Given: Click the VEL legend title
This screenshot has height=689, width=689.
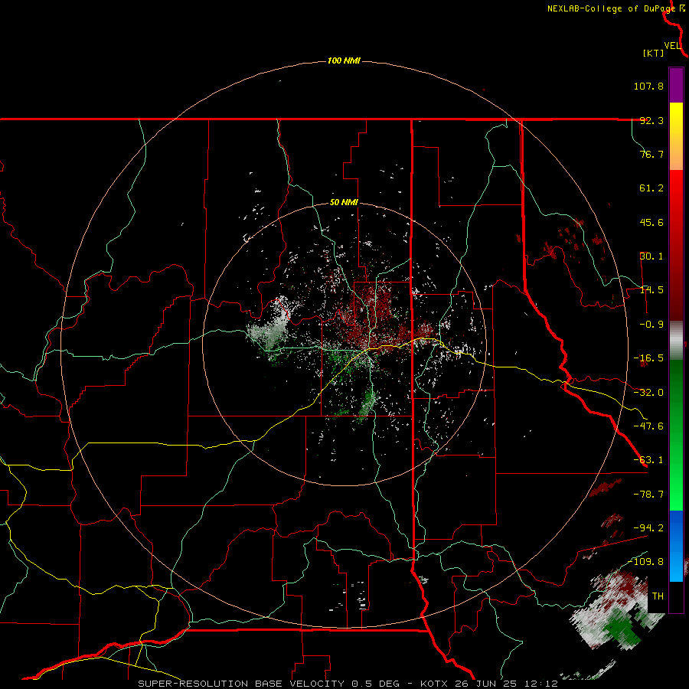Looking at the screenshot, I should 672,46.
